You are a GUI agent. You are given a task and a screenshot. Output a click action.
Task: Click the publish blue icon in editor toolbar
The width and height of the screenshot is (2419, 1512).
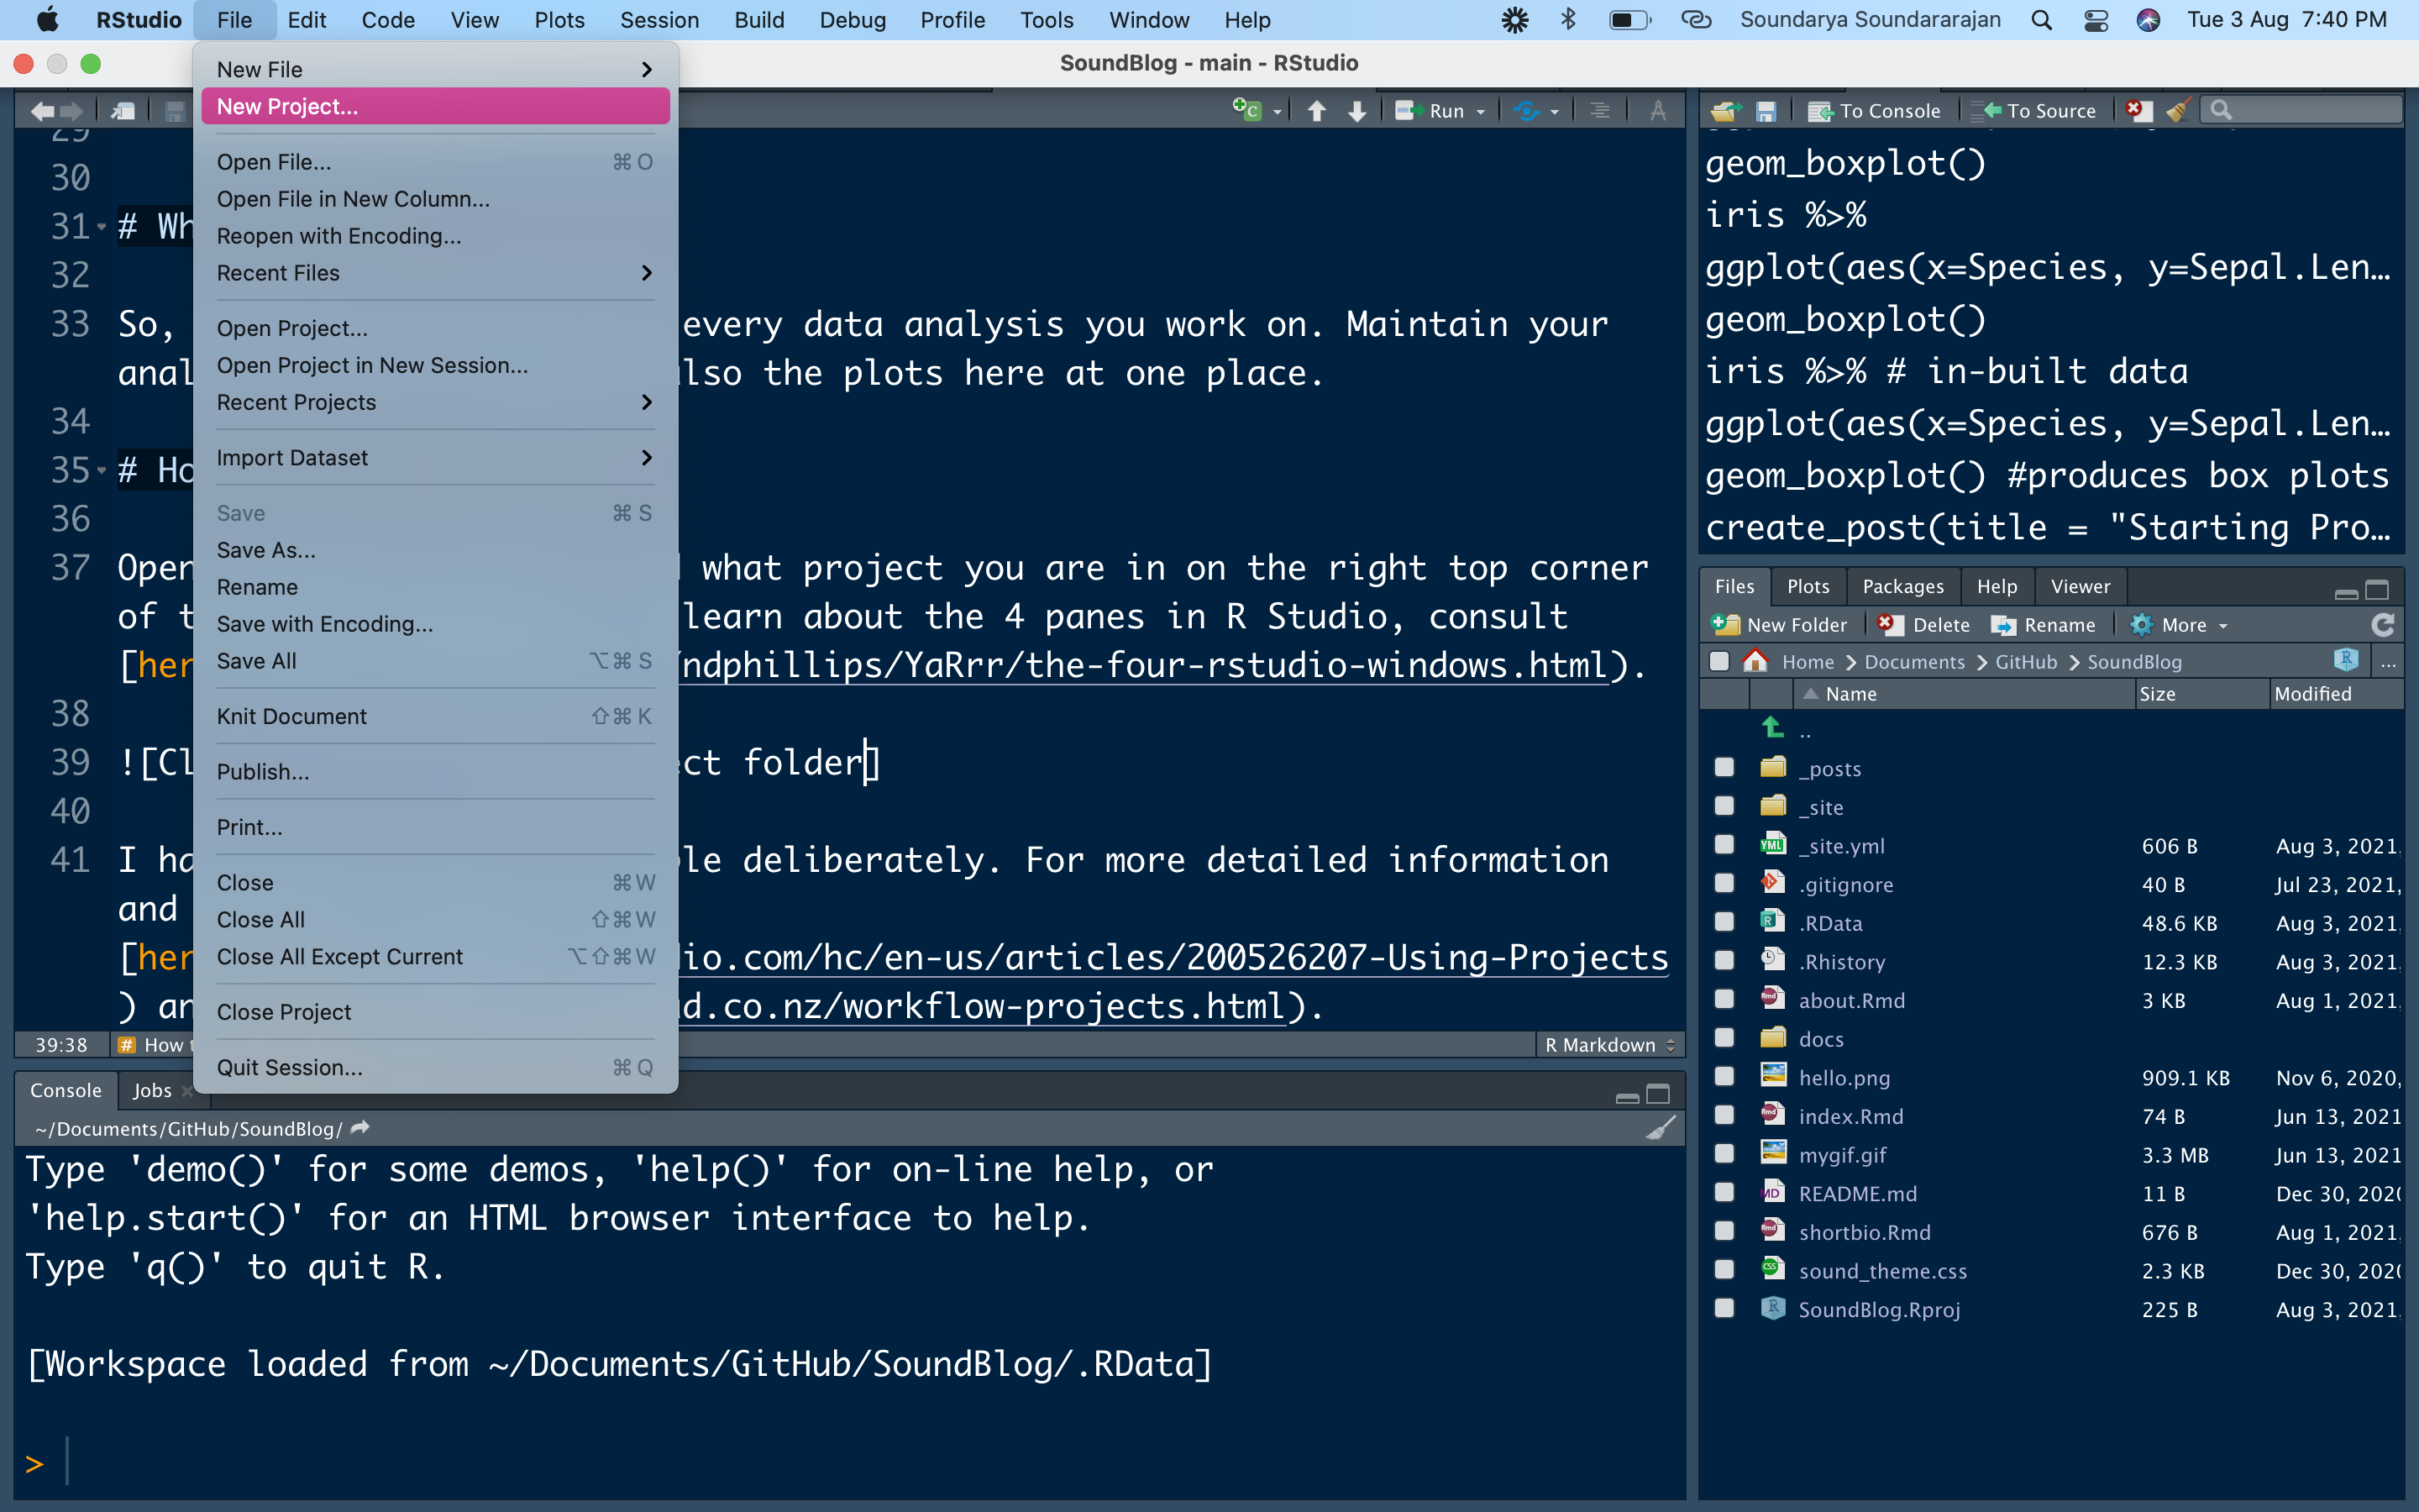tap(1525, 111)
